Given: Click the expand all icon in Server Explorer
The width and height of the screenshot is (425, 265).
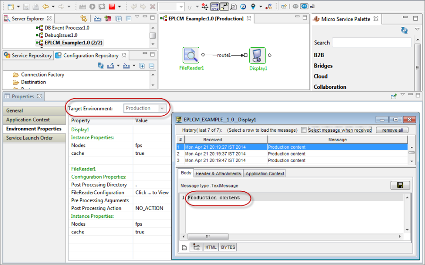Looking at the screenshot, I should coord(119,19).
